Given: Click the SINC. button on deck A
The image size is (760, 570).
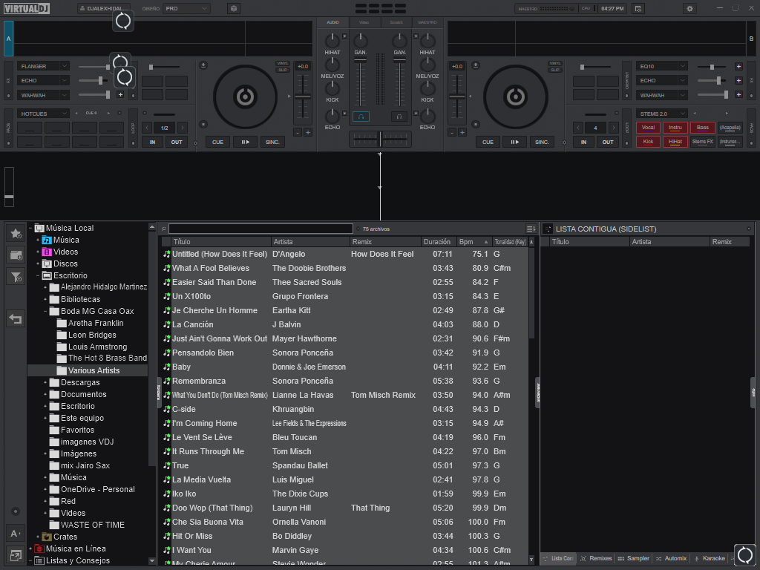Looking at the screenshot, I should coord(272,142).
